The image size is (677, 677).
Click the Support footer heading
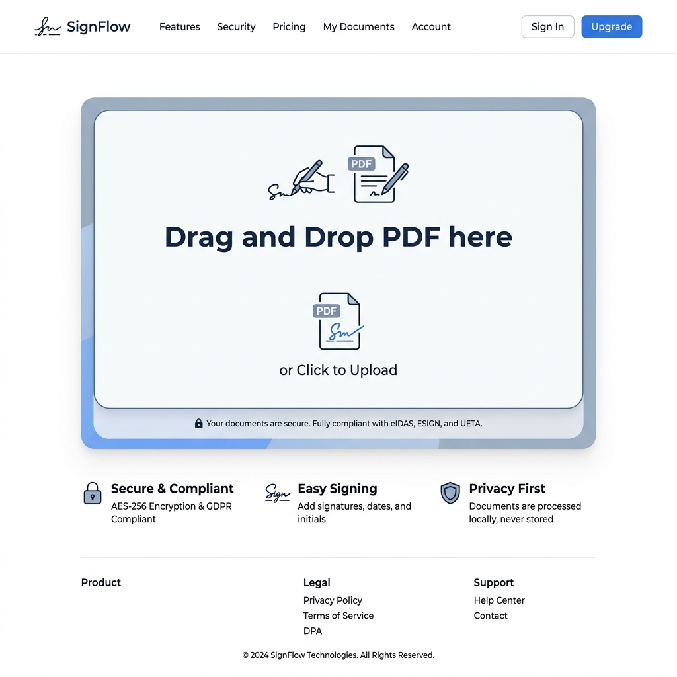pyautogui.click(x=493, y=582)
